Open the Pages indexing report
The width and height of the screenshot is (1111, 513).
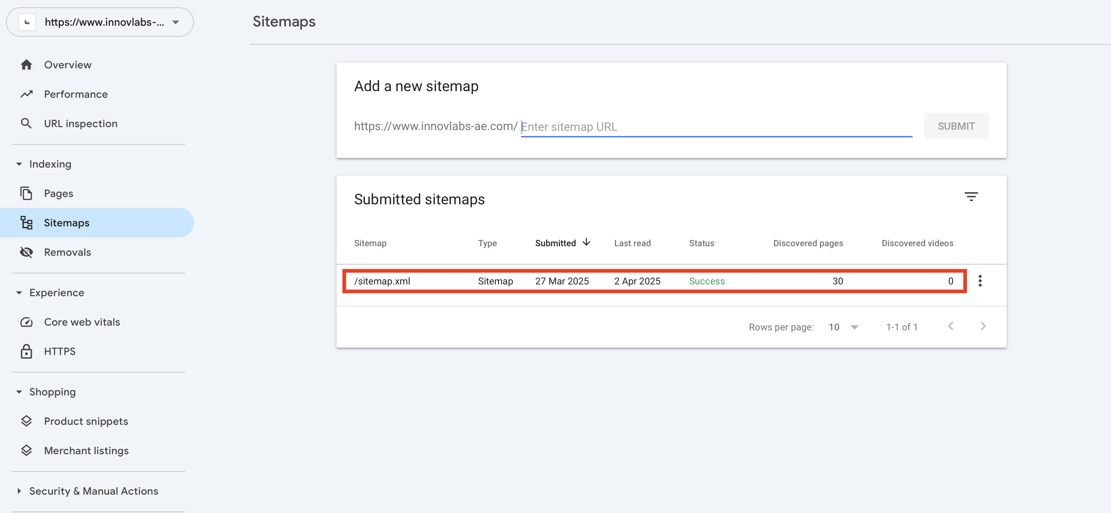click(59, 193)
